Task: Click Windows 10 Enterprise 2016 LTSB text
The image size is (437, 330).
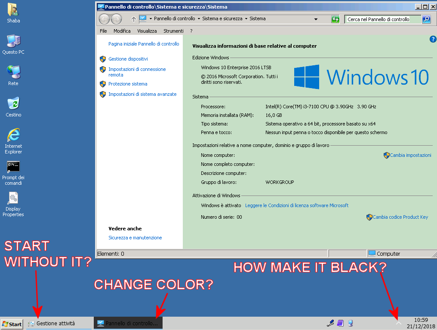Action: pyautogui.click(x=236, y=67)
